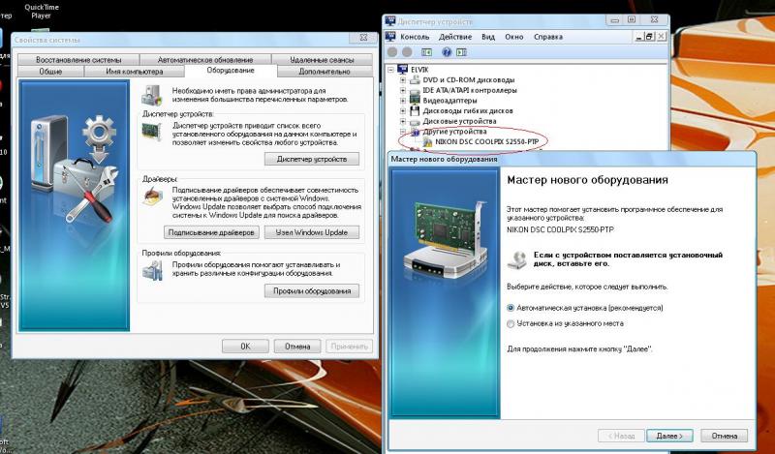
Task: Expand the Видеоадаптеры node
Action: 403,101
